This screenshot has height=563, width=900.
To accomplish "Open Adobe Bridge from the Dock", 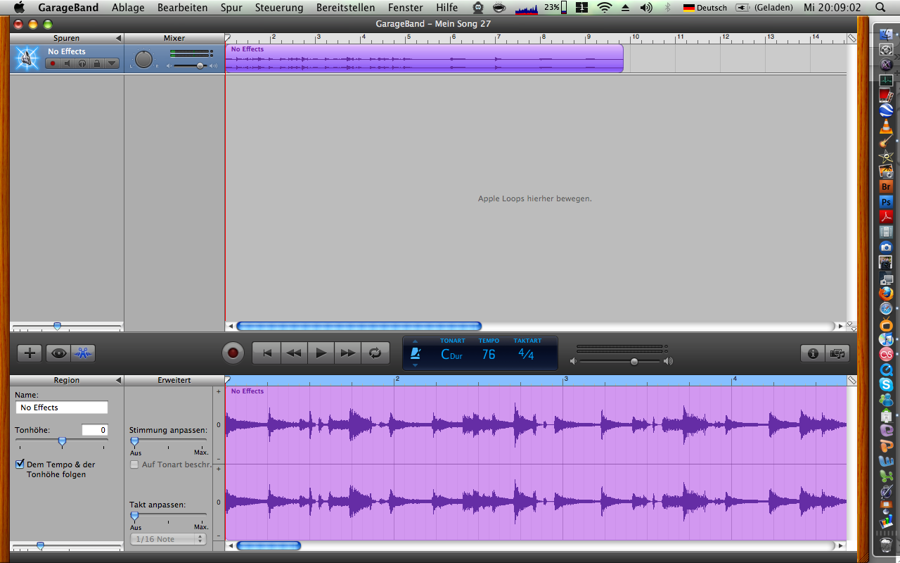I will pyautogui.click(x=886, y=186).
